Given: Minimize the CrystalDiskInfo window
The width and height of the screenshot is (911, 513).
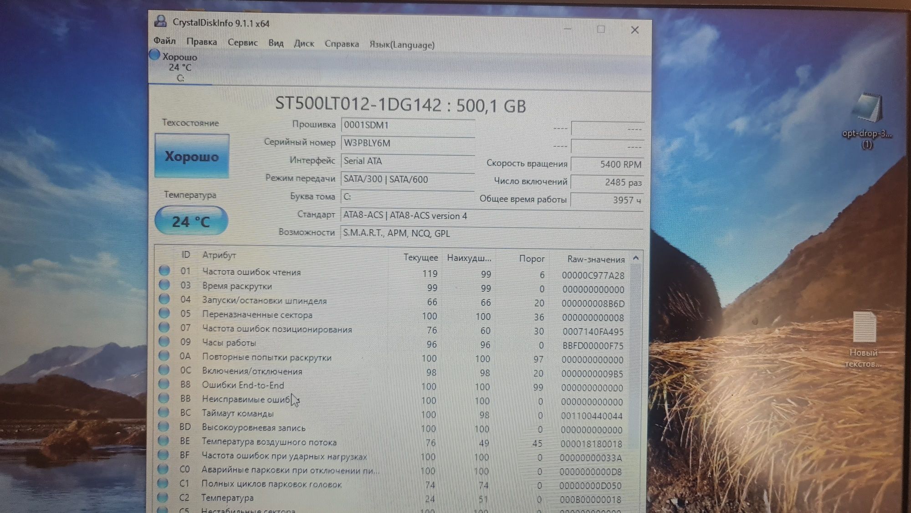Looking at the screenshot, I should click(568, 29).
